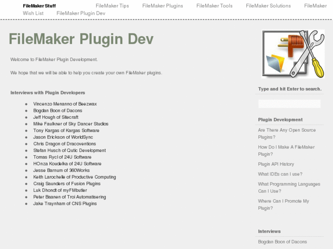Open sidebar Bogdan Boon of Dacons link

tap(282, 242)
